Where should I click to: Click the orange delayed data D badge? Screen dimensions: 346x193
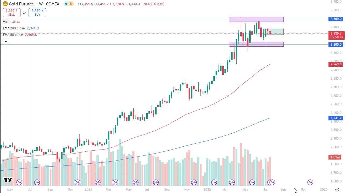pyautogui.click(x=71, y=4)
